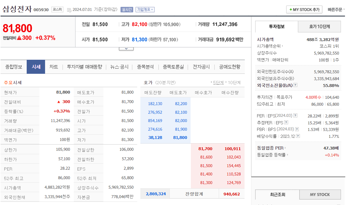Screen dimensions: 347x205
Task: Click the bold ask price 81,800 in order book
Action: [x=180, y=138]
